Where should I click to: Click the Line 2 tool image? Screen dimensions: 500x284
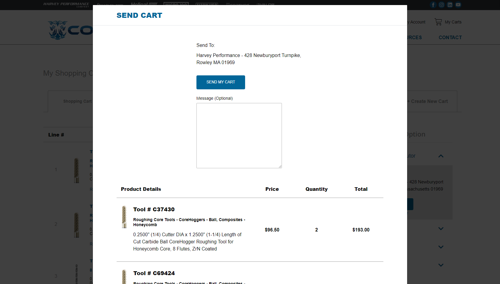[77, 225]
